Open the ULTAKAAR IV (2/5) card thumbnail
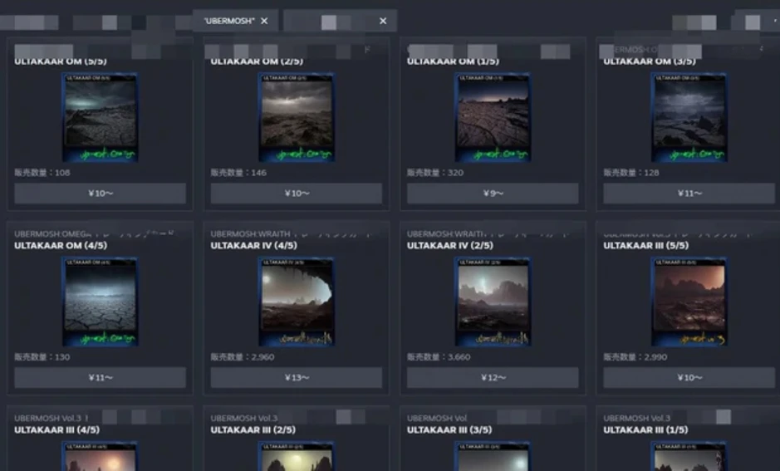 493,302
